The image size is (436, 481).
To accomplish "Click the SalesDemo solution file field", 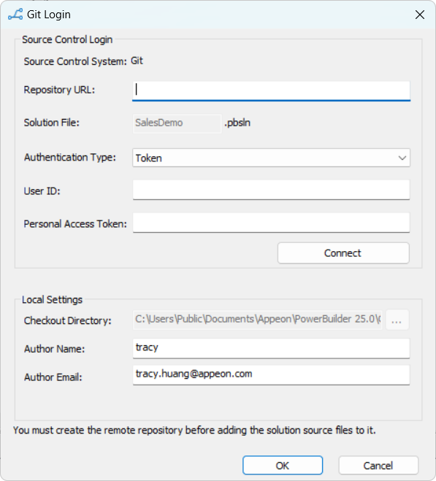I will click(177, 123).
